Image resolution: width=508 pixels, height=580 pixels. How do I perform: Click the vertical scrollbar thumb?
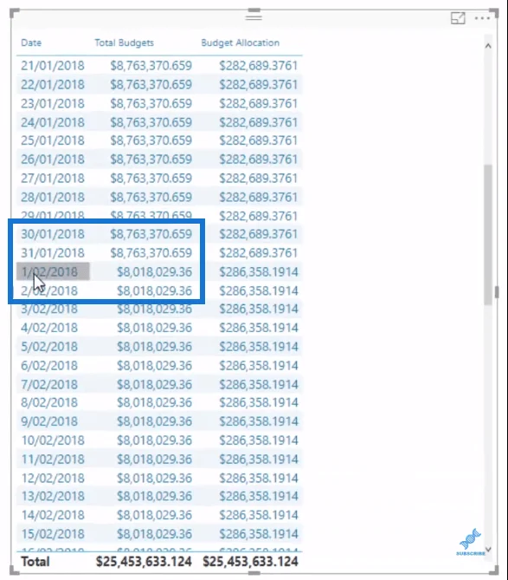click(488, 235)
